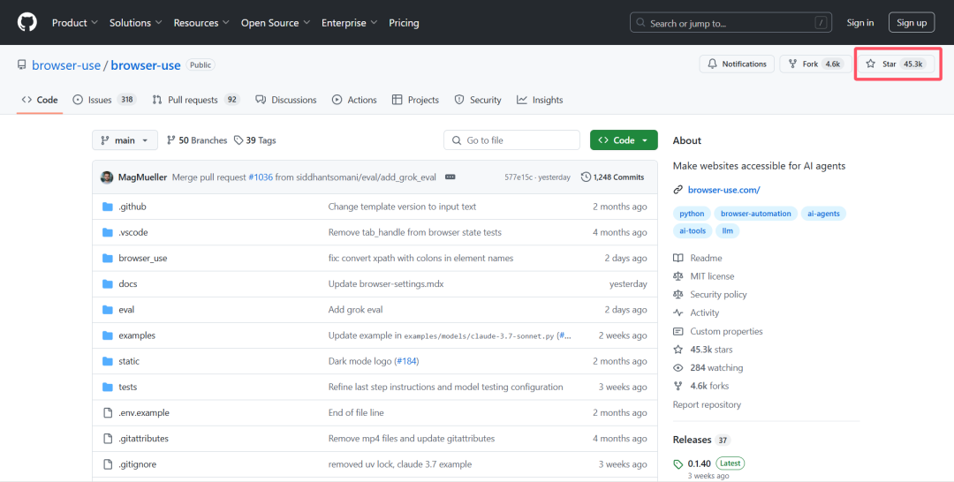Click the Sign up button
Screen dimensions: 954x482
tap(912, 22)
